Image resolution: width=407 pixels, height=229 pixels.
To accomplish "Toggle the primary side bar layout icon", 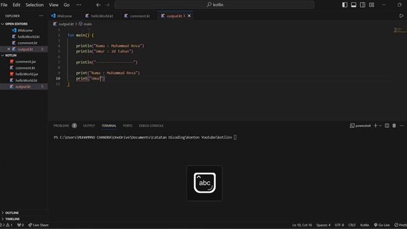I will click(x=345, y=4).
